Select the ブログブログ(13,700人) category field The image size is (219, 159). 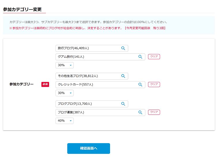pyautogui.click(x=92, y=104)
